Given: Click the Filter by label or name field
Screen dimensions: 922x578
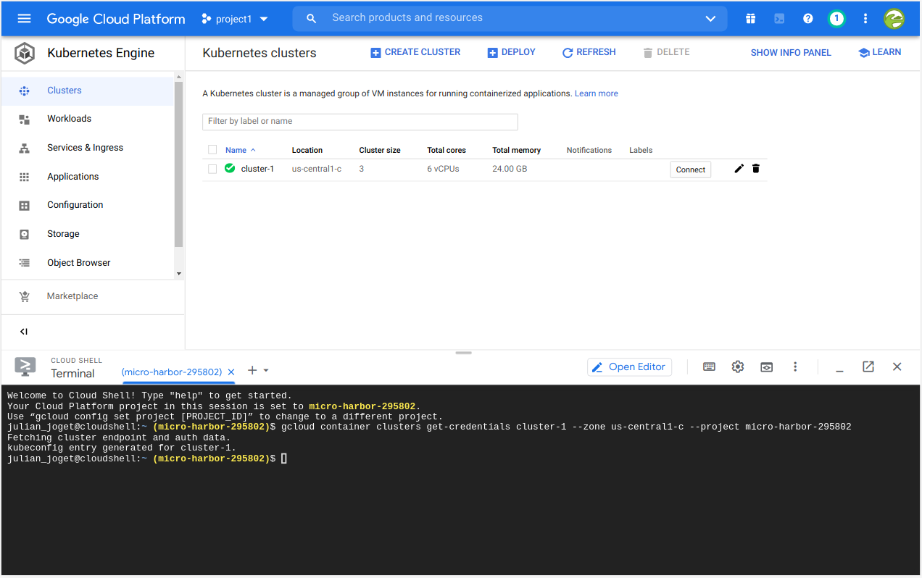Looking at the screenshot, I should click(360, 122).
